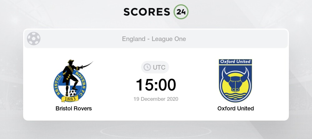This screenshot has height=139, width=312.
Task: Click the SCORES wordmark text
Action: (147, 12)
